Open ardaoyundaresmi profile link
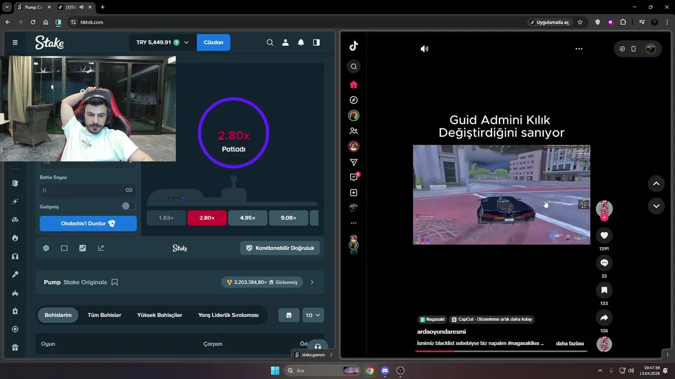The width and height of the screenshot is (675, 379). (441, 332)
